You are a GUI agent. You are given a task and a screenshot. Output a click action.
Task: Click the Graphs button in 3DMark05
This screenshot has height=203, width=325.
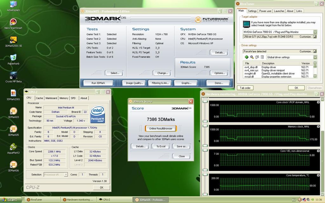186,83
